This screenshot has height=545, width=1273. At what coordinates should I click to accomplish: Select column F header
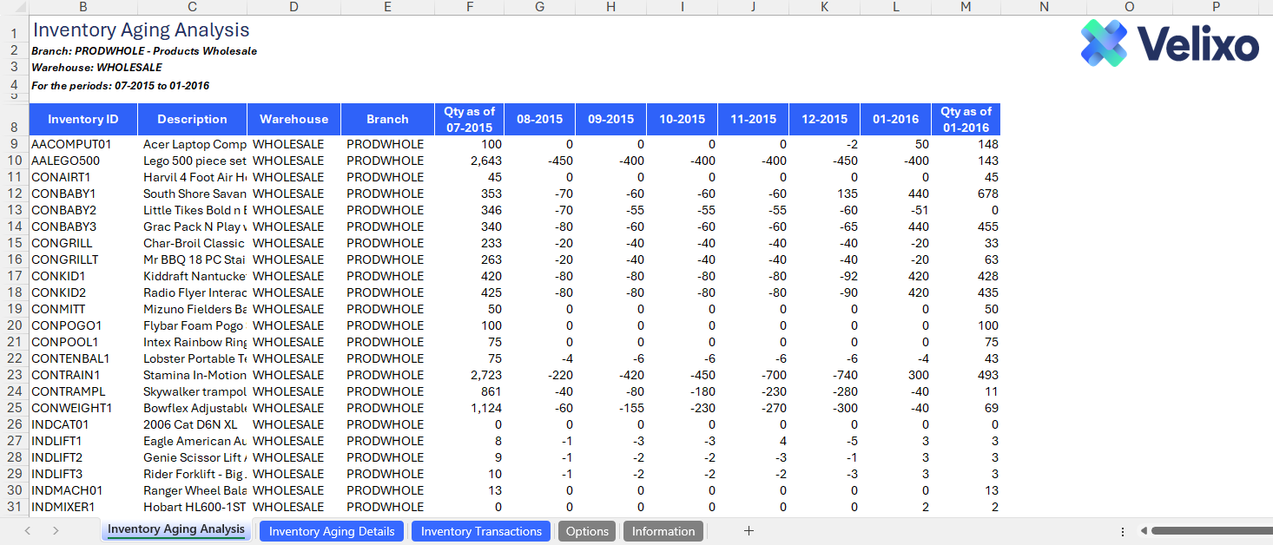[x=469, y=7]
